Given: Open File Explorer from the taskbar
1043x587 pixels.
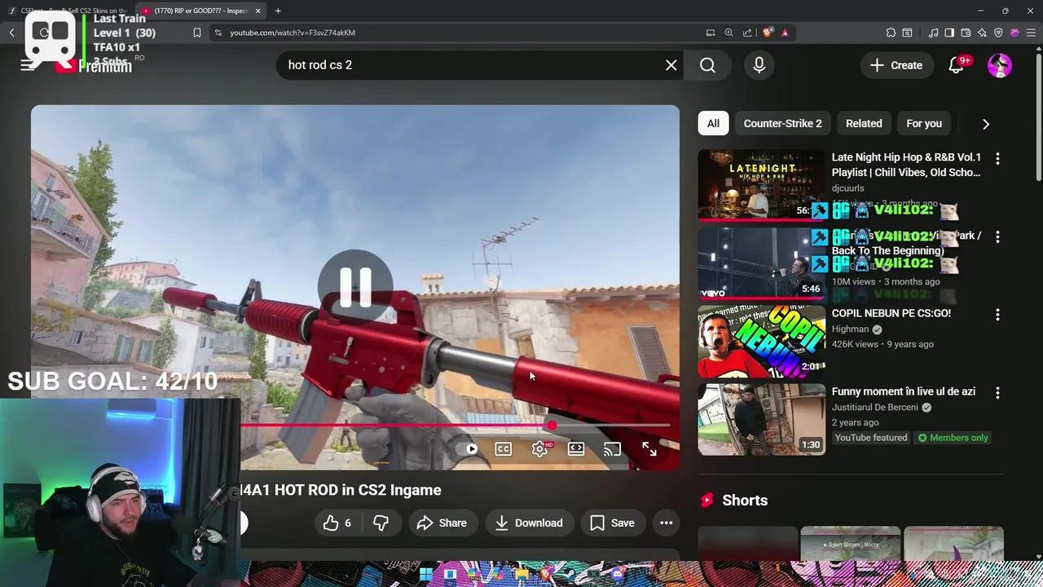Looking at the screenshot, I should click(x=522, y=574).
